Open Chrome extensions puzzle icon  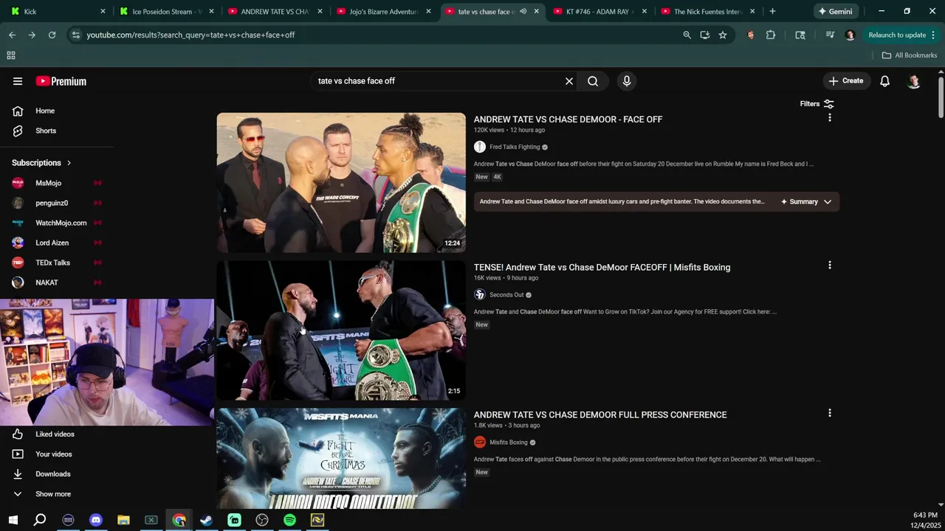point(771,35)
